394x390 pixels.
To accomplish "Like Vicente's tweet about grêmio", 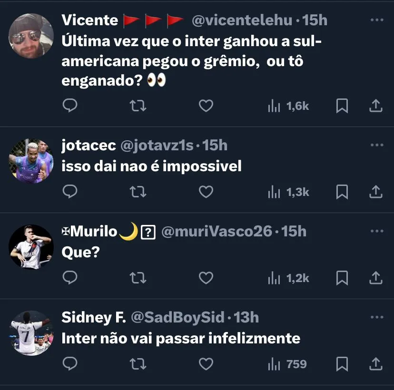I will [x=206, y=106].
